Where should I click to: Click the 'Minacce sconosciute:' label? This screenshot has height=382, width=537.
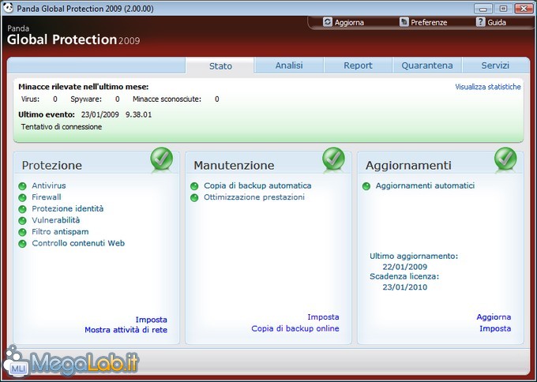167,99
